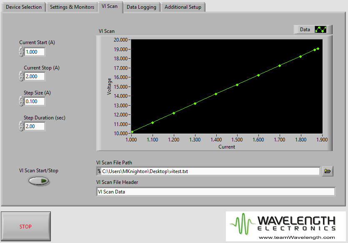Decrease the Step Duration value
The height and width of the screenshot is (243, 348).
21,129
